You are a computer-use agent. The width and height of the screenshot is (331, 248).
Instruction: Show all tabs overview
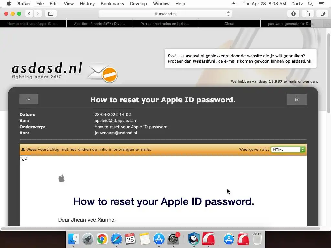[323, 14]
